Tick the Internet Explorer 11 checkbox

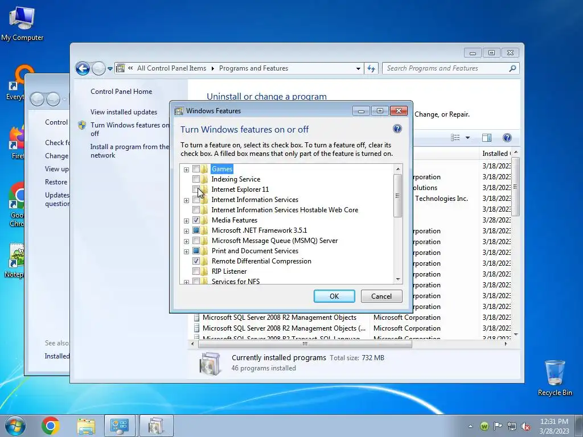[196, 189]
